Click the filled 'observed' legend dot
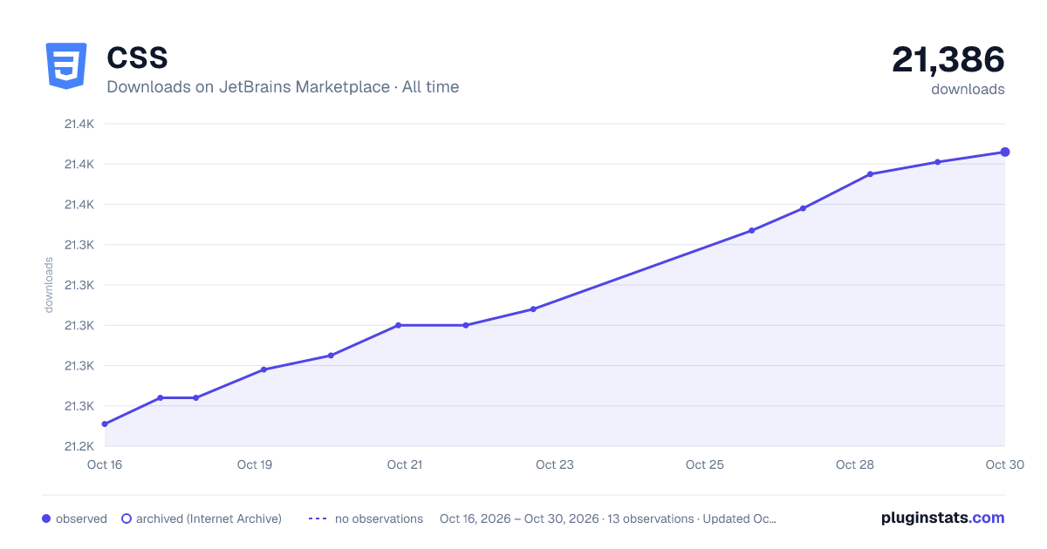1047x549 pixels. (x=46, y=518)
